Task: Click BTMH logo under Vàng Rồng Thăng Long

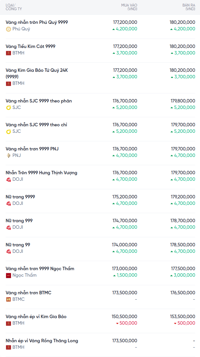Action: 9,347
